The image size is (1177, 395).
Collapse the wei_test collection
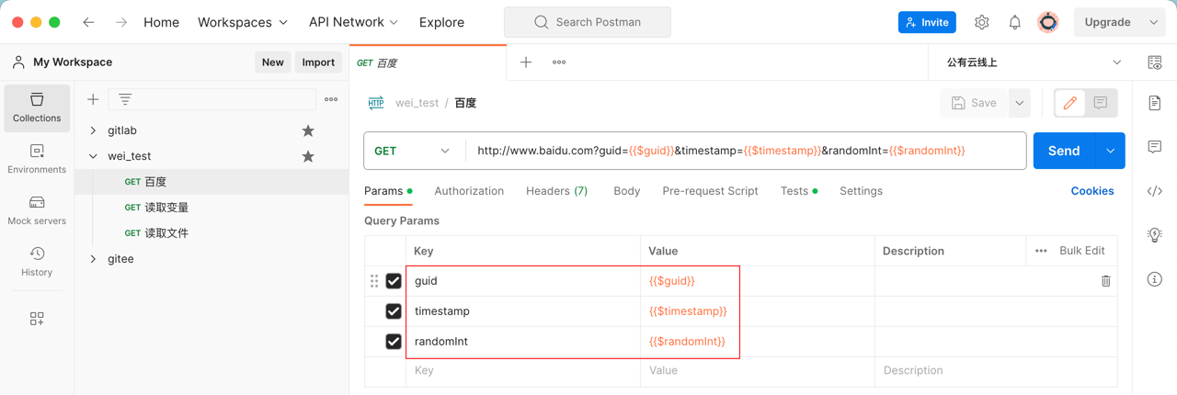[x=93, y=156]
